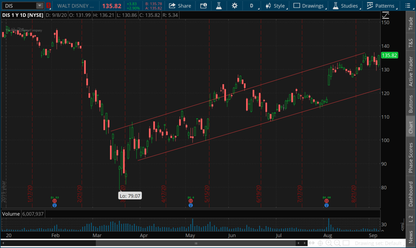Click the volume value 6,007,937

pos(33,214)
